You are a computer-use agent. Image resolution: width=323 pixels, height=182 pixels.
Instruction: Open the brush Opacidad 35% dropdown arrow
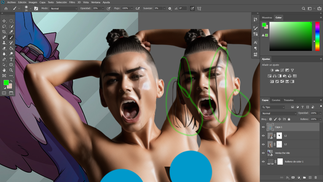point(103,8)
